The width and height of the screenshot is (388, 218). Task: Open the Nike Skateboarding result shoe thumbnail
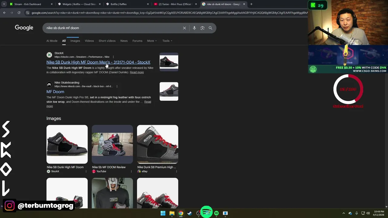click(x=169, y=91)
